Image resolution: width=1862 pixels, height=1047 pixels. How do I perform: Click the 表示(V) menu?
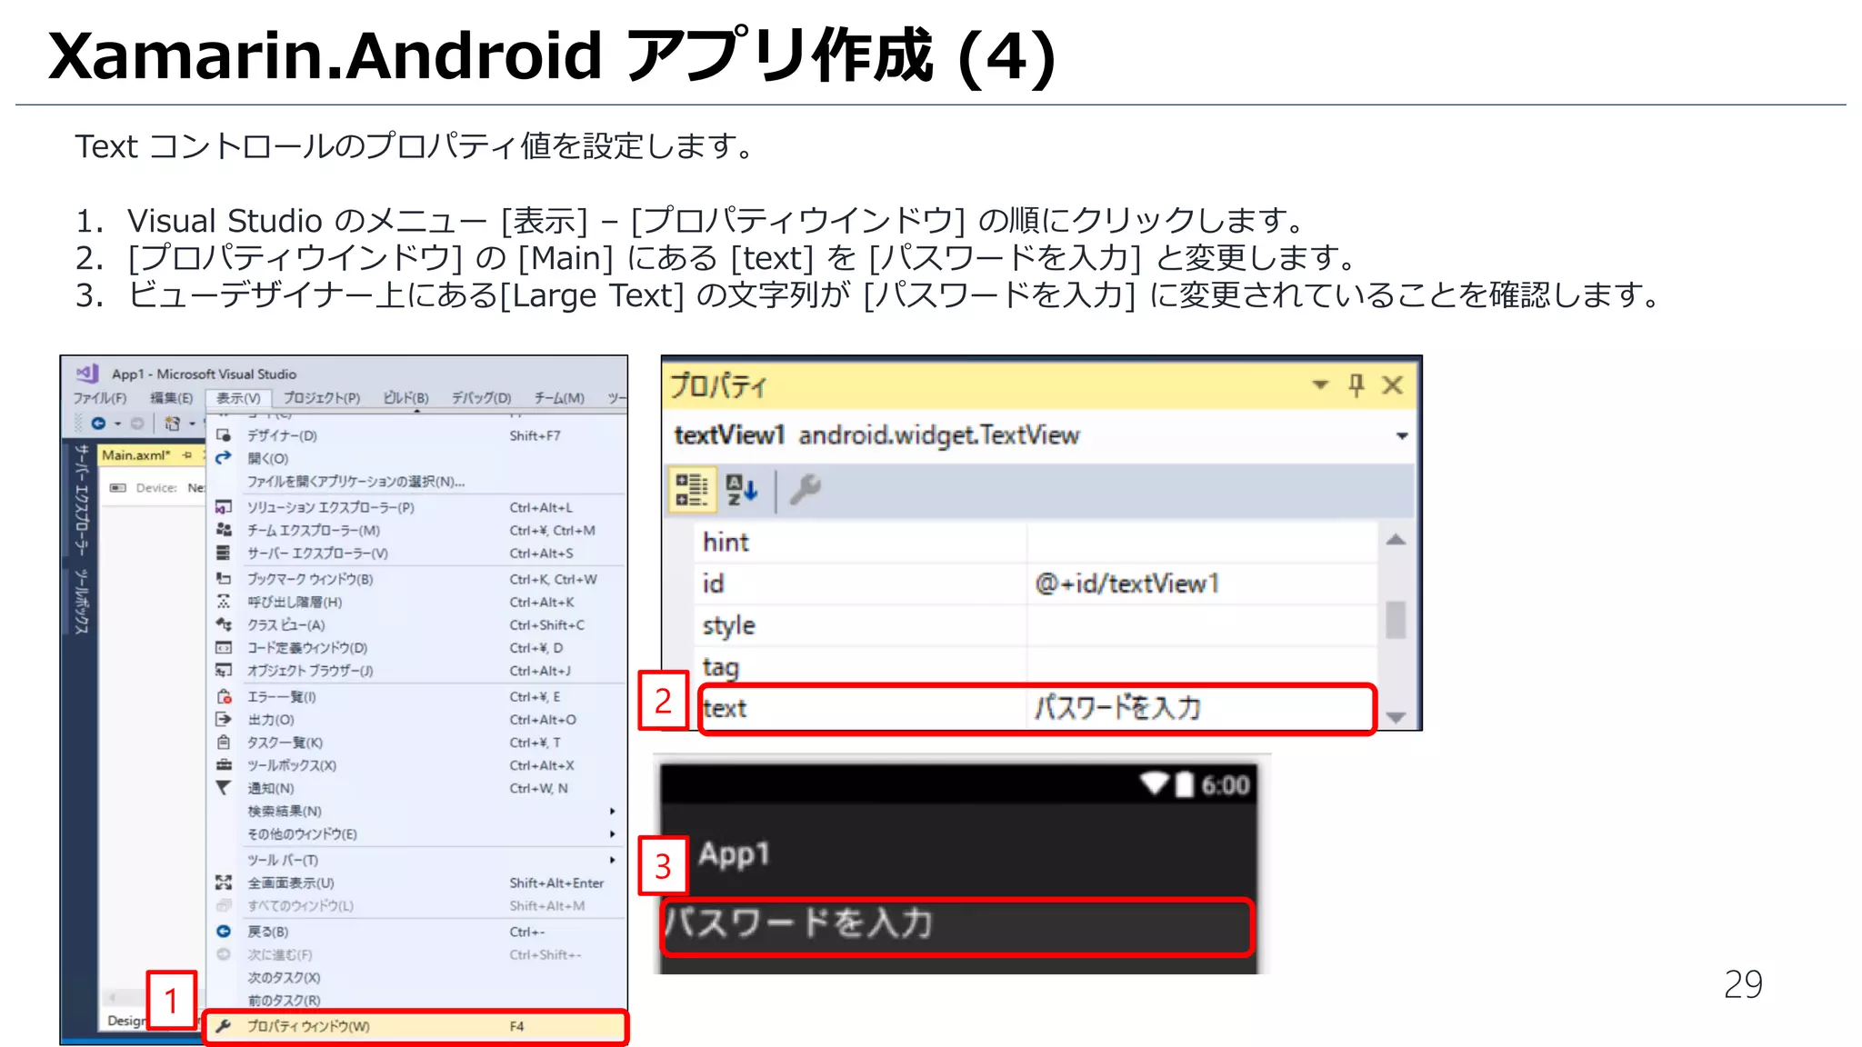click(x=238, y=398)
